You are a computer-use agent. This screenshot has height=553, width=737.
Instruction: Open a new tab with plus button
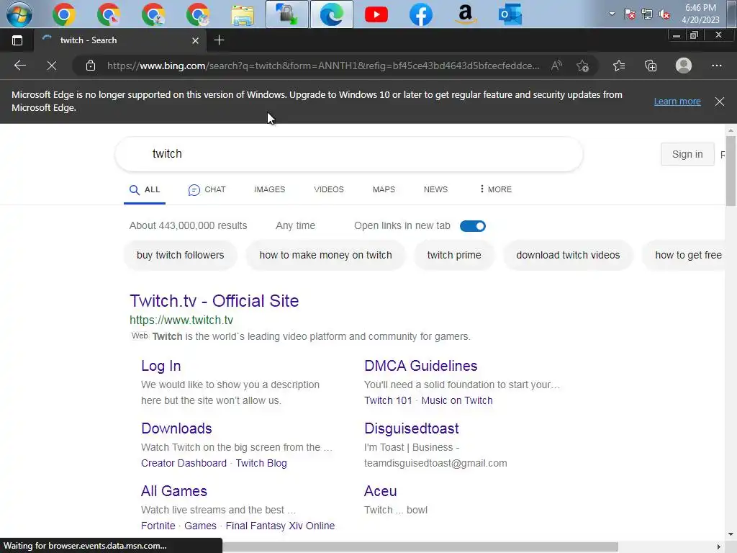point(219,40)
